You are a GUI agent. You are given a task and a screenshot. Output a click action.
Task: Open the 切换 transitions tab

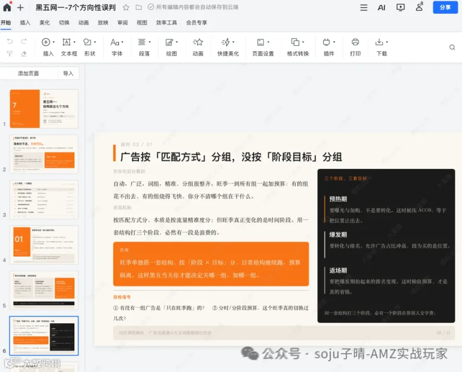pyautogui.click(x=64, y=23)
